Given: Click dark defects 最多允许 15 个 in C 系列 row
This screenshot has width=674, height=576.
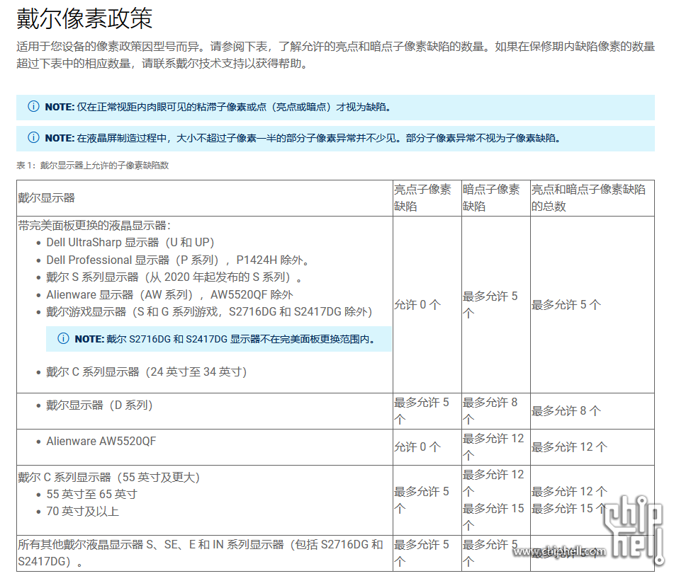Looking at the screenshot, I should [493, 517].
